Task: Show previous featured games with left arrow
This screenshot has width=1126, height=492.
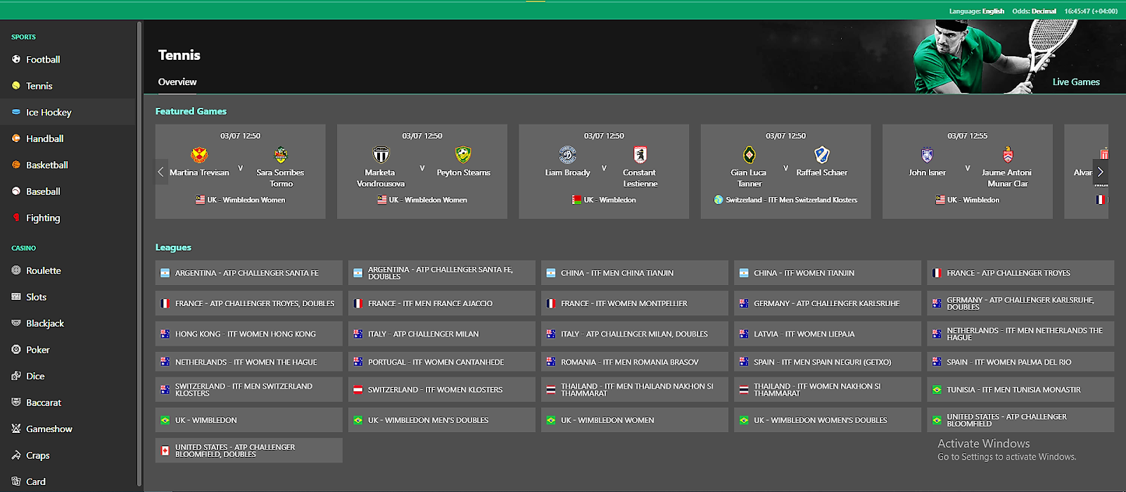Action: (x=161, y=172)
